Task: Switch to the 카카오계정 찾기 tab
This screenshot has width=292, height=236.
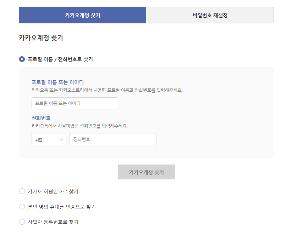Action: [x=83, y=15]
